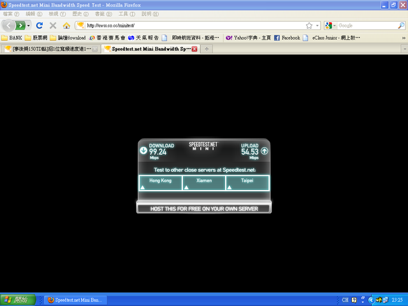Open the 論壇download bookmark folder
This screenshot has width=408, height=306.
(68, 38)
